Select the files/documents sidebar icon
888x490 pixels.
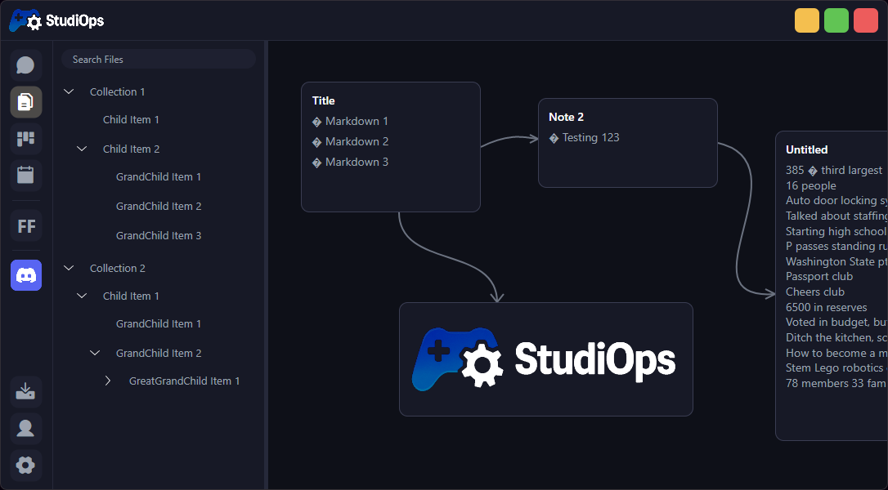(25, 103)
